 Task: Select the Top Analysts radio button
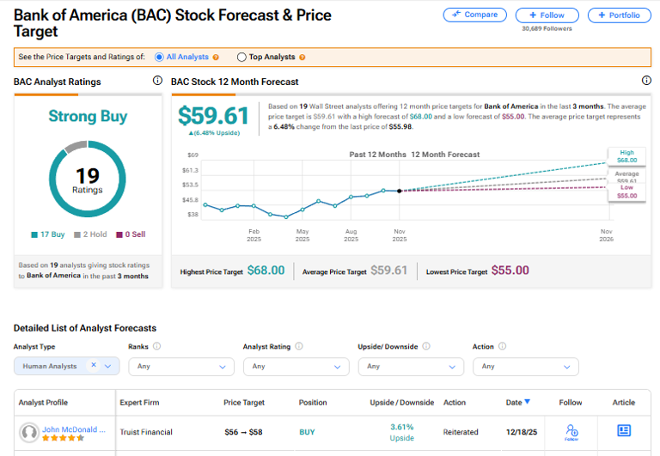[241, 58]
